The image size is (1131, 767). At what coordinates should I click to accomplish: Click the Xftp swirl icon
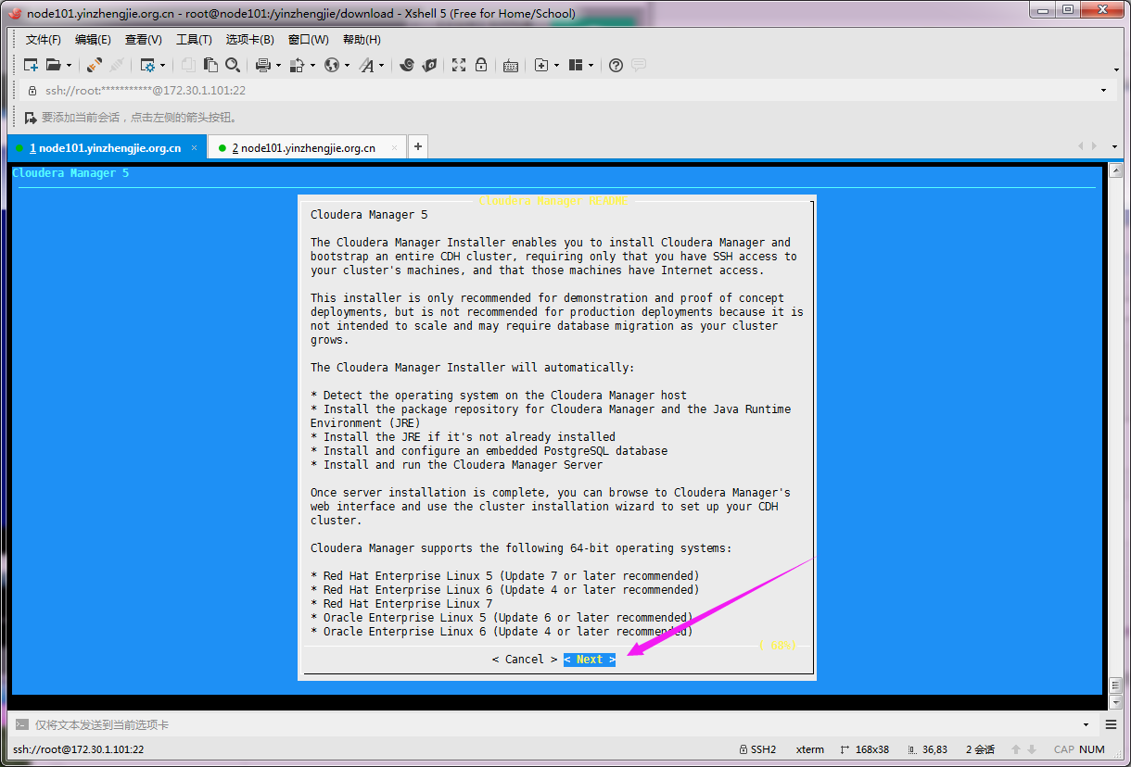pyautogui.click(x=406, y=65)
